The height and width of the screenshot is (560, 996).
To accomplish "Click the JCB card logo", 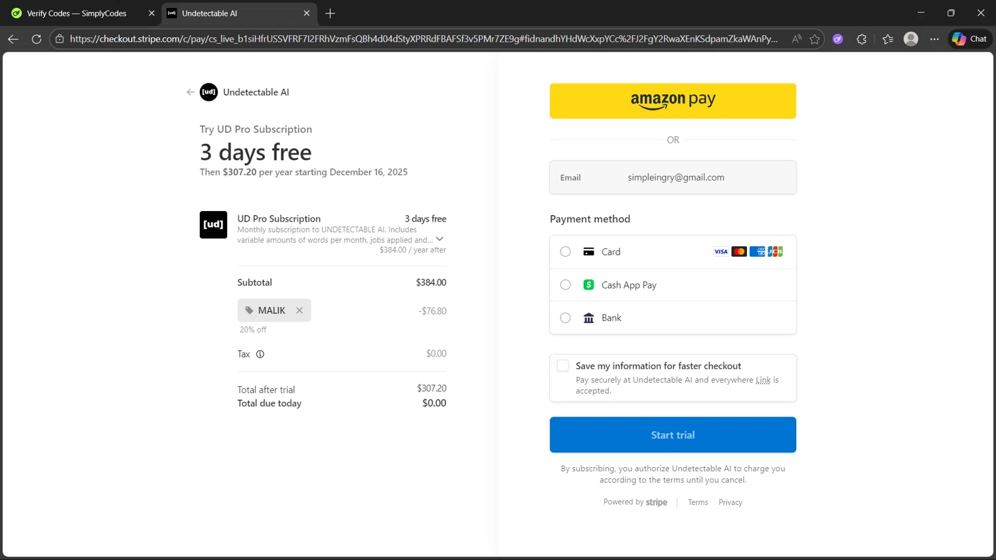I will tap(775, 251).
